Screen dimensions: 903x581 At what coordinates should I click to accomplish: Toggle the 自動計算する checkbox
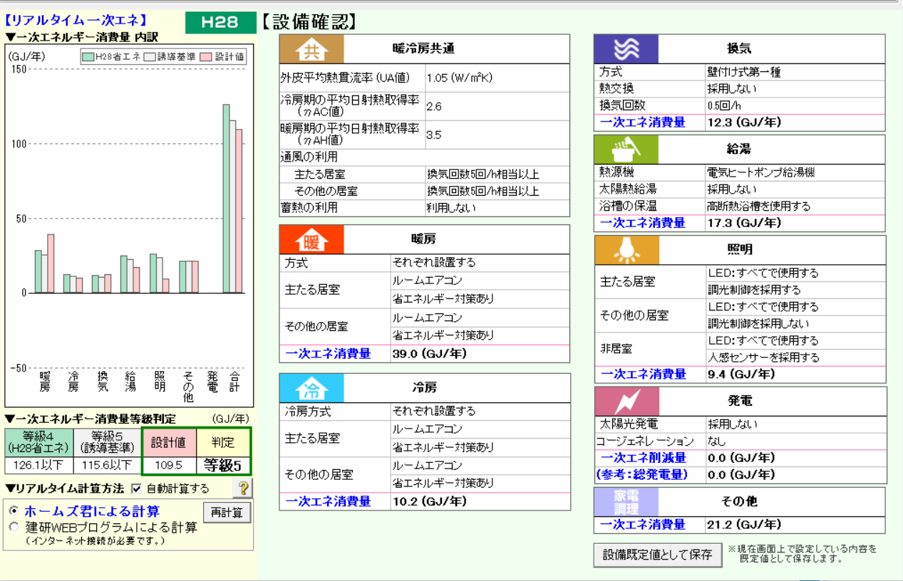pos(137,489)
